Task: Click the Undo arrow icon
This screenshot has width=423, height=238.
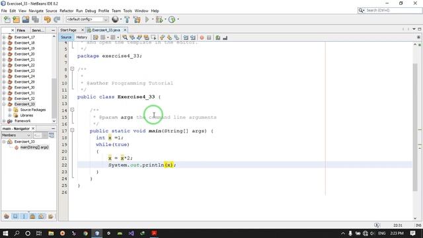Action: coord(47,19)
